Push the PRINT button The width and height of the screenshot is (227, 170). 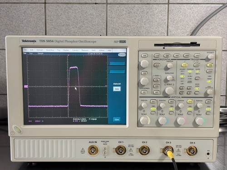click(x=177, y=56)
